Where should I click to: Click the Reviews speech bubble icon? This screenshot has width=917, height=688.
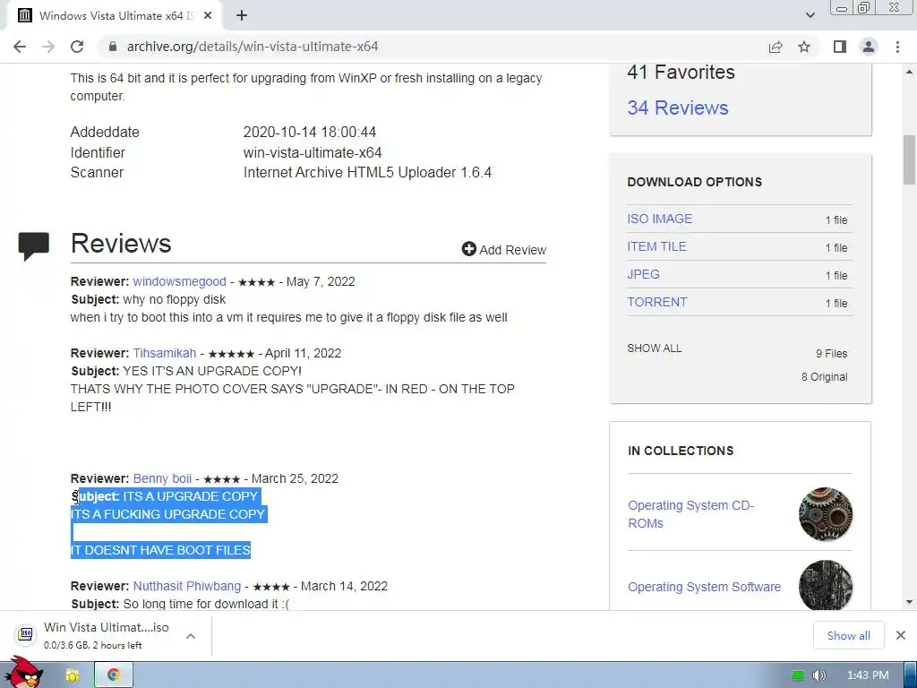34,246
